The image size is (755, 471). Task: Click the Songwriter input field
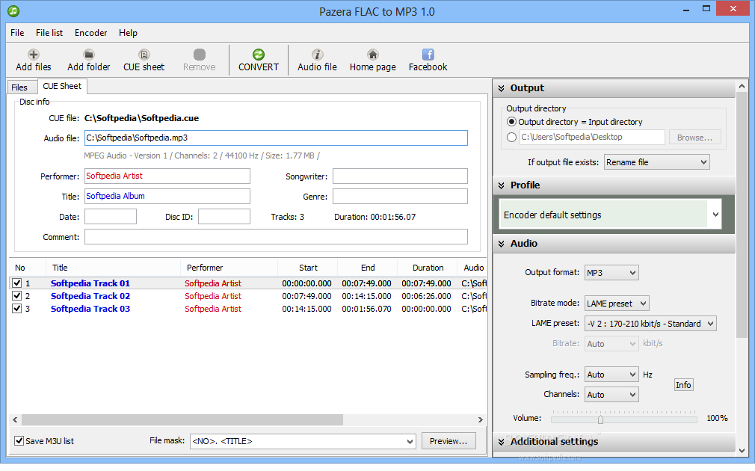click(x=400, y=176)
